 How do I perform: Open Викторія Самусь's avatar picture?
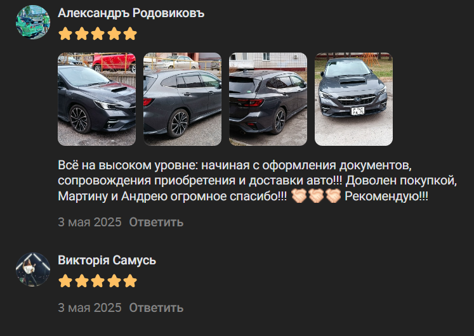tap(33, 269)
